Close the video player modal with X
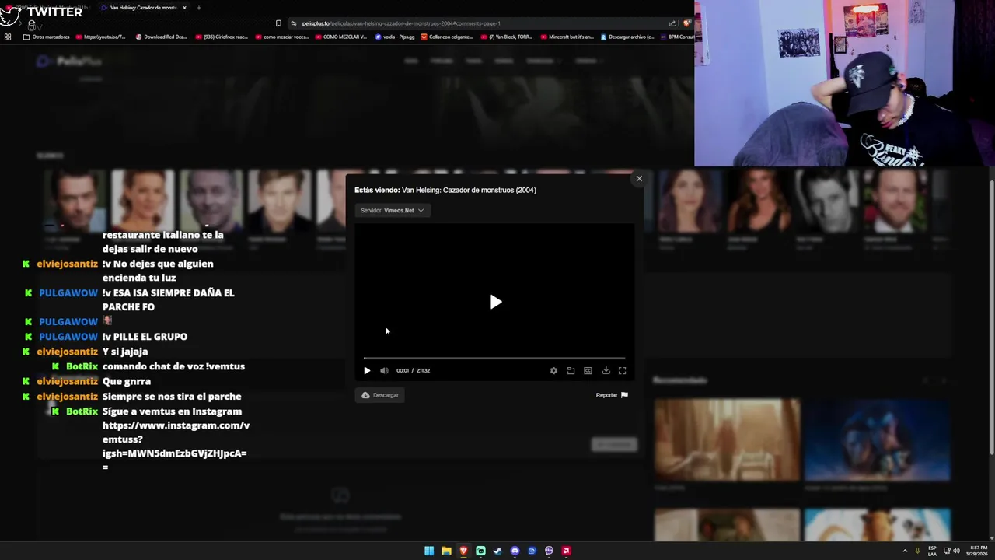995x560 pixels. (x=639, y=179)
